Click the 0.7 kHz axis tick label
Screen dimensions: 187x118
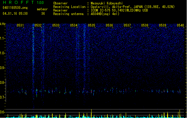click(x=3, y=97)
